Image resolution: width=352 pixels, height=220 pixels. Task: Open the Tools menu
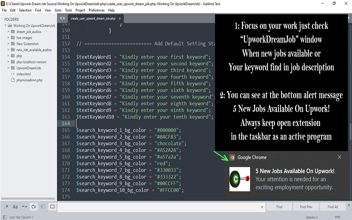click(x=68, y=10)
